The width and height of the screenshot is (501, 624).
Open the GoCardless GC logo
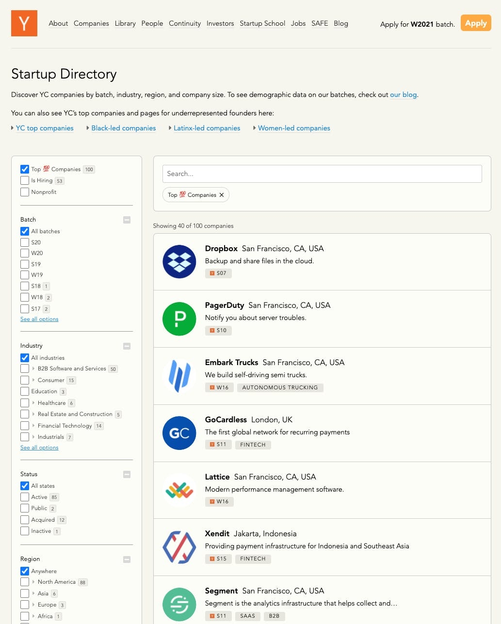[179, 433]
